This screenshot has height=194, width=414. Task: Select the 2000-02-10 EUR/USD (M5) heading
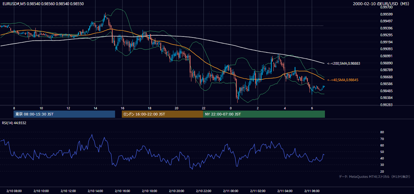tap(381, 4)
